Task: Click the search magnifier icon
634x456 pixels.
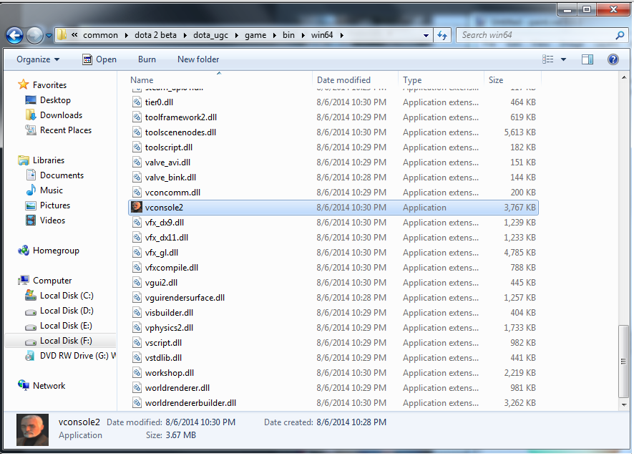Action: pyautogui.click(x=620, y=36)
